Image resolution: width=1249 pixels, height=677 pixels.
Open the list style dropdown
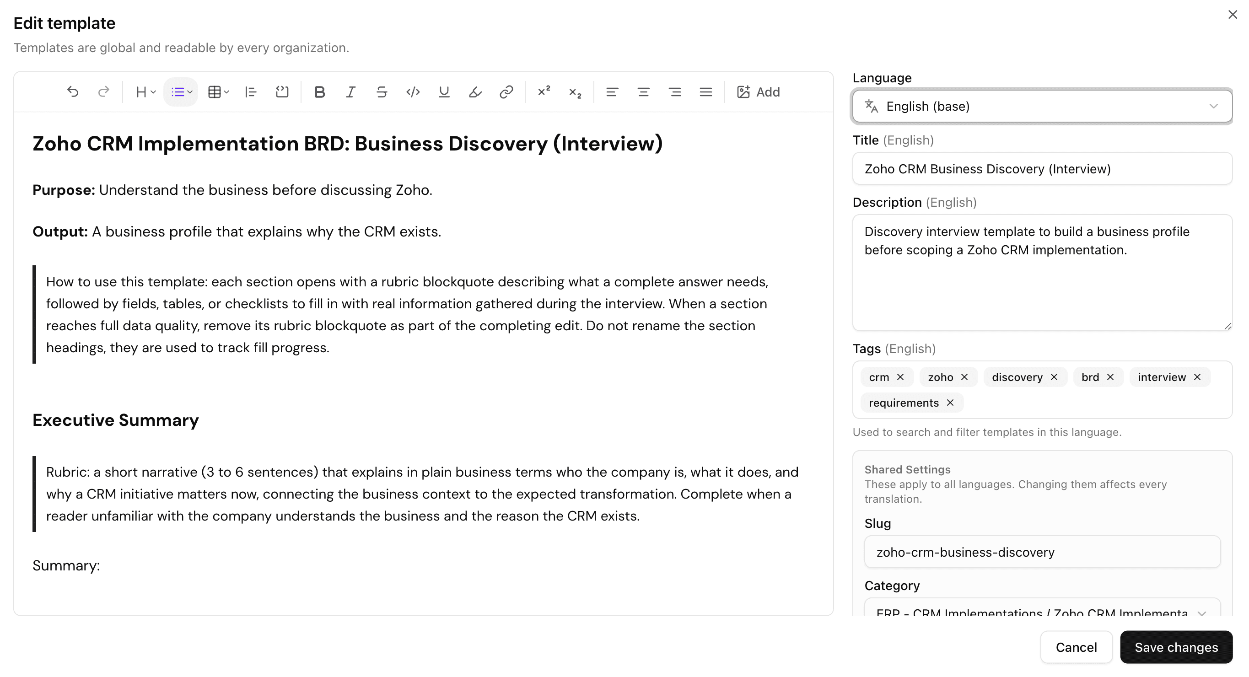(181, 91)
